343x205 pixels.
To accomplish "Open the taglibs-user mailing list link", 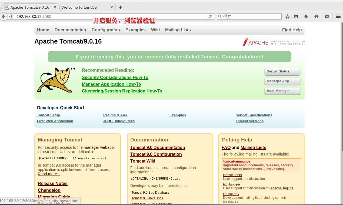I will (x=232, y=184).
